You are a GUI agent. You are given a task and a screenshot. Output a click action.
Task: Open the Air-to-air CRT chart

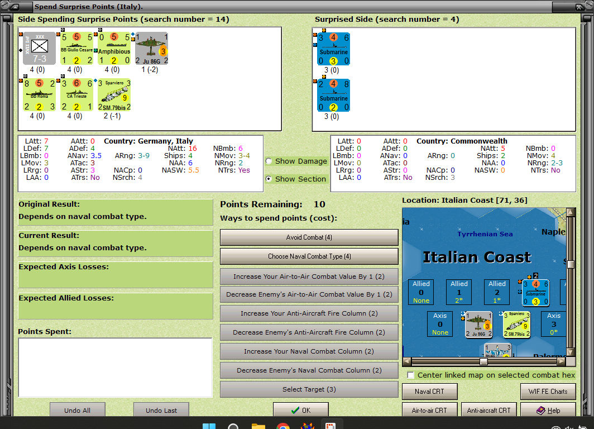[x=430, y=410]
